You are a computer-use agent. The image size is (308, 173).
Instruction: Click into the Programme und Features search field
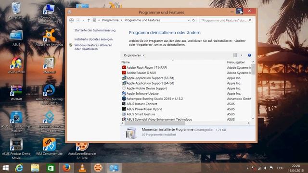[x=226, y=20]
